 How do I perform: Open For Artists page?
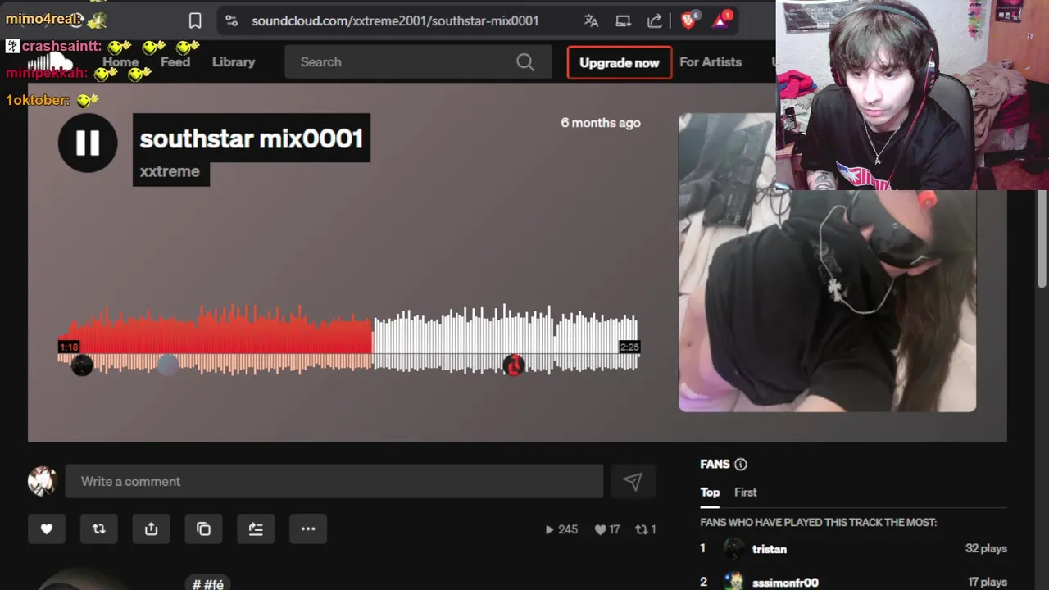[711, 62]
